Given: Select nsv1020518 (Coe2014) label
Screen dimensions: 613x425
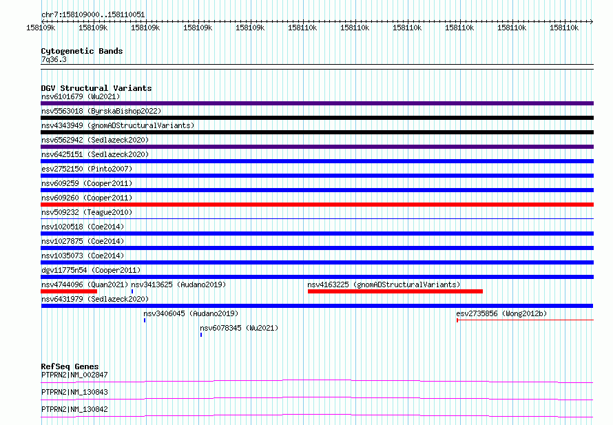Looking at the screenshot, I should tap(83, 227).
